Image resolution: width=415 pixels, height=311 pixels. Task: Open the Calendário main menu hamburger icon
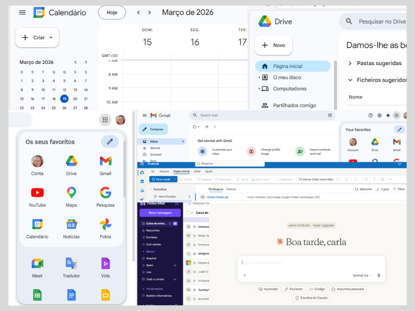22,12
